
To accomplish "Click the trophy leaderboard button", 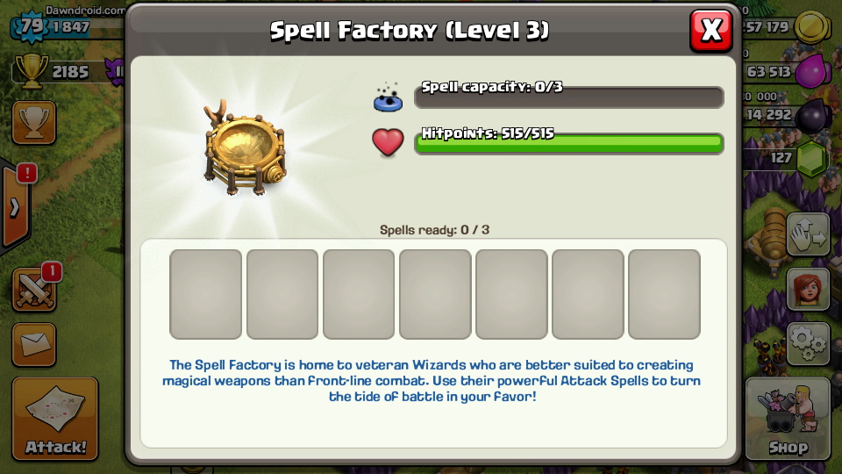I will point(34,123).
